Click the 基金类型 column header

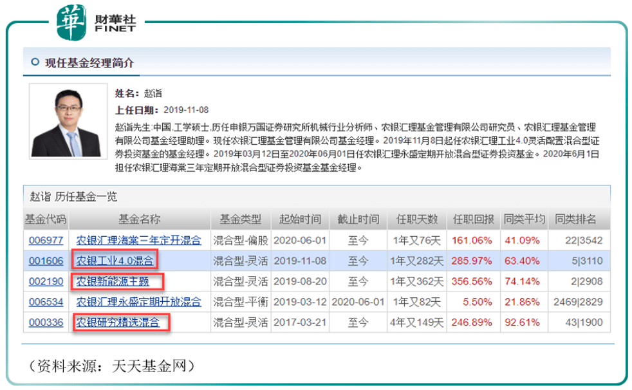pyautogui.click(x=241, y=219)
